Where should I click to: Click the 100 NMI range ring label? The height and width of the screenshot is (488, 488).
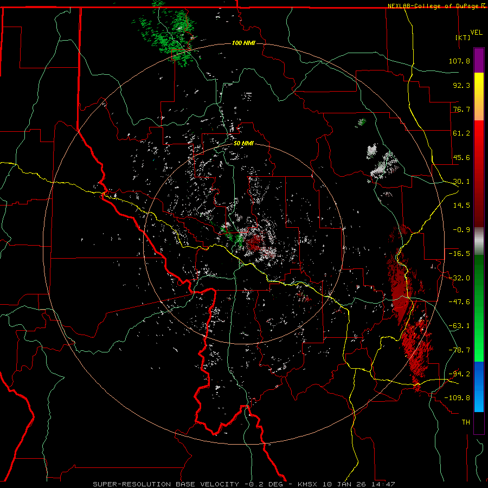click(243, 43)
